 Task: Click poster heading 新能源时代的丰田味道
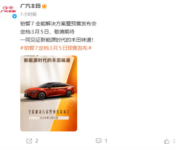(x=47, y=60)
